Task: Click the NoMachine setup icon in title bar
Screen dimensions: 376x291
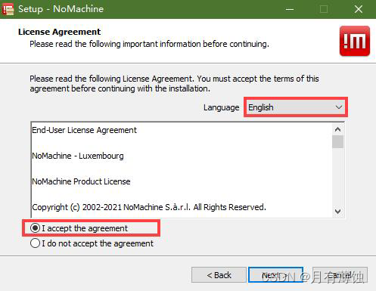Action: (8, 9)
